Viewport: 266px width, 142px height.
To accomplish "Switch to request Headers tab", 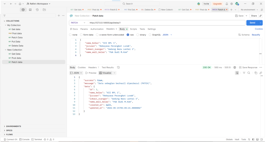I will coord(111,29).
